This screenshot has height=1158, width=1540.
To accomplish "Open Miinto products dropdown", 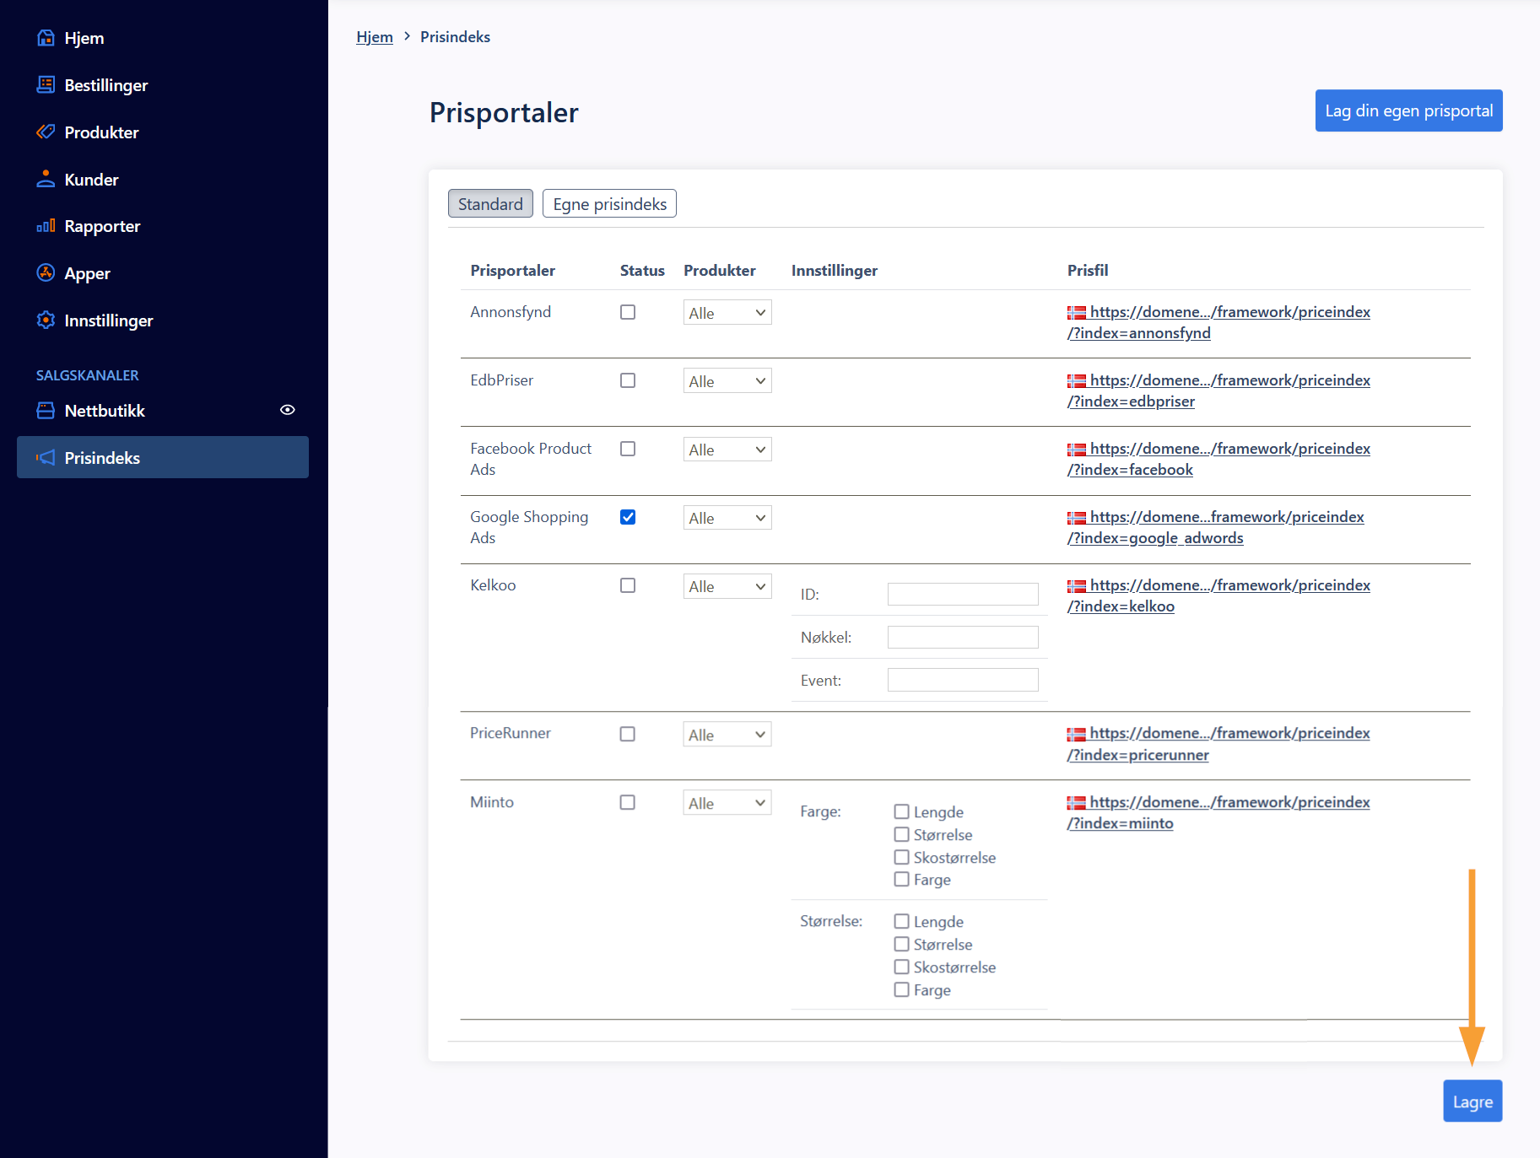I will pyautogui.click(x=727, y=803).
